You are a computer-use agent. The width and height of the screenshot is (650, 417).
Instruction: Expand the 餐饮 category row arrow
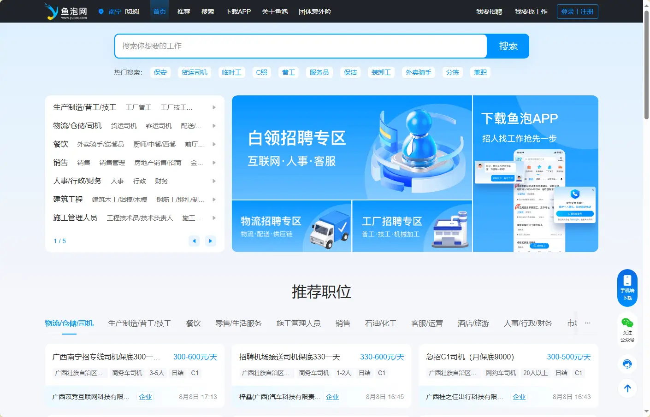point(214,144)
